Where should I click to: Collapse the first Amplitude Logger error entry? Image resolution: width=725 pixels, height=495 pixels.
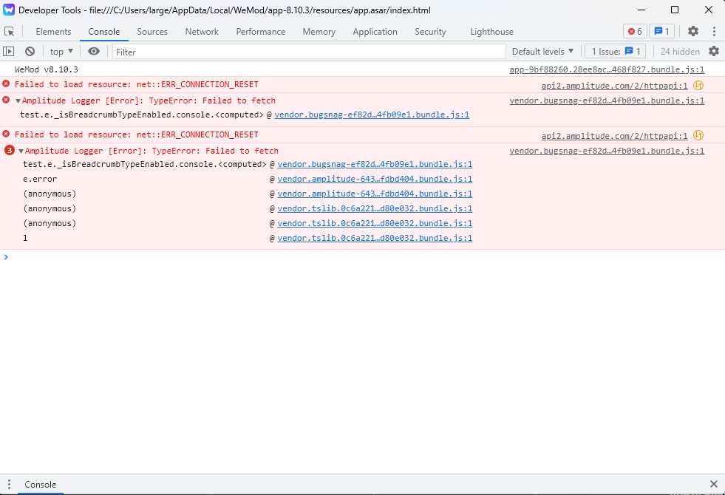click(x=18, y=101)
